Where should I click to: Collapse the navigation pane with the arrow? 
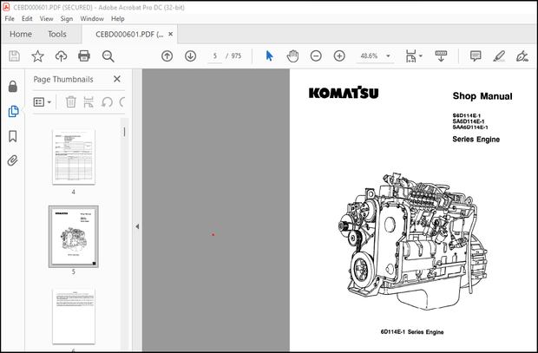[x=136, y=226]
